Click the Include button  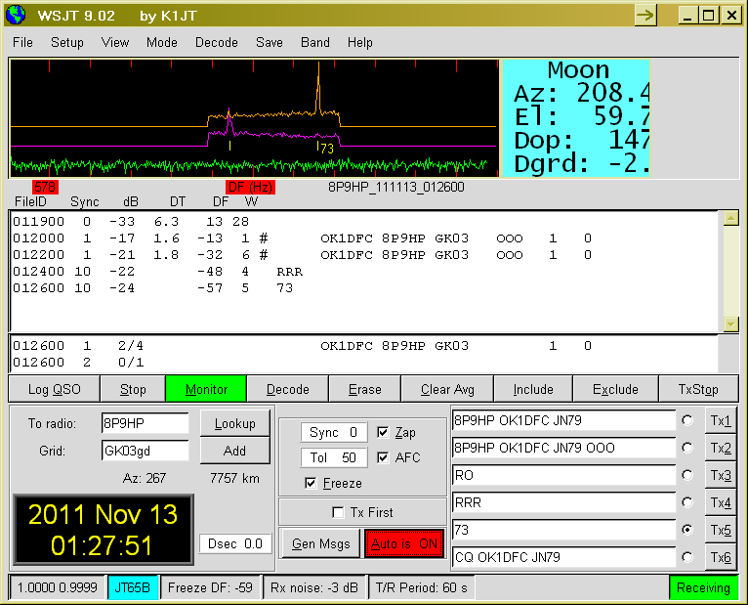(533, 389)
